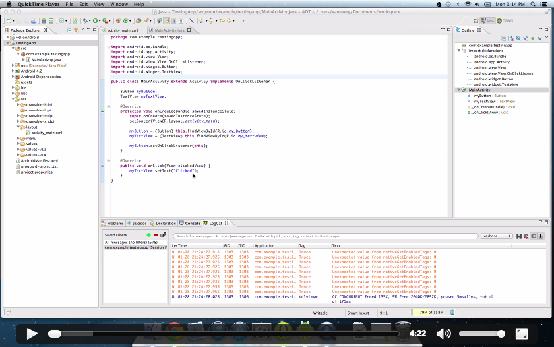Screen dimensions: 554x347
Task: Toggle Hide Static Members in Outline
Action: 526,38
